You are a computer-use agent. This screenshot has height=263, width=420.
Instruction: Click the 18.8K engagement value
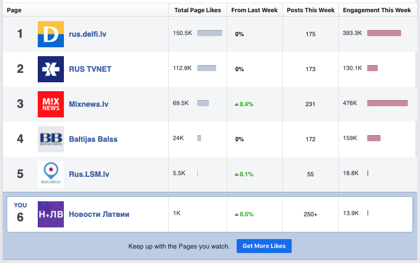click(x=351, y=173)
